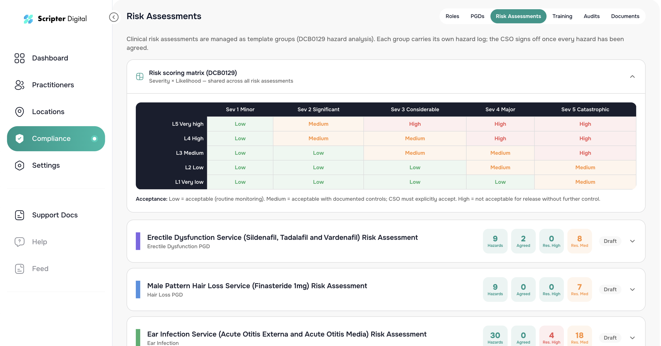Click Draft status on Erectile Dysfunction row
The image size is (661, 346).
coord(610,241)
